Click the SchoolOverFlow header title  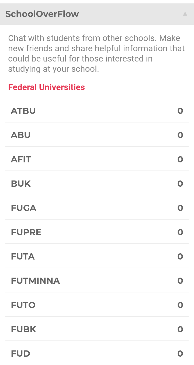click(x=42, y=14)
